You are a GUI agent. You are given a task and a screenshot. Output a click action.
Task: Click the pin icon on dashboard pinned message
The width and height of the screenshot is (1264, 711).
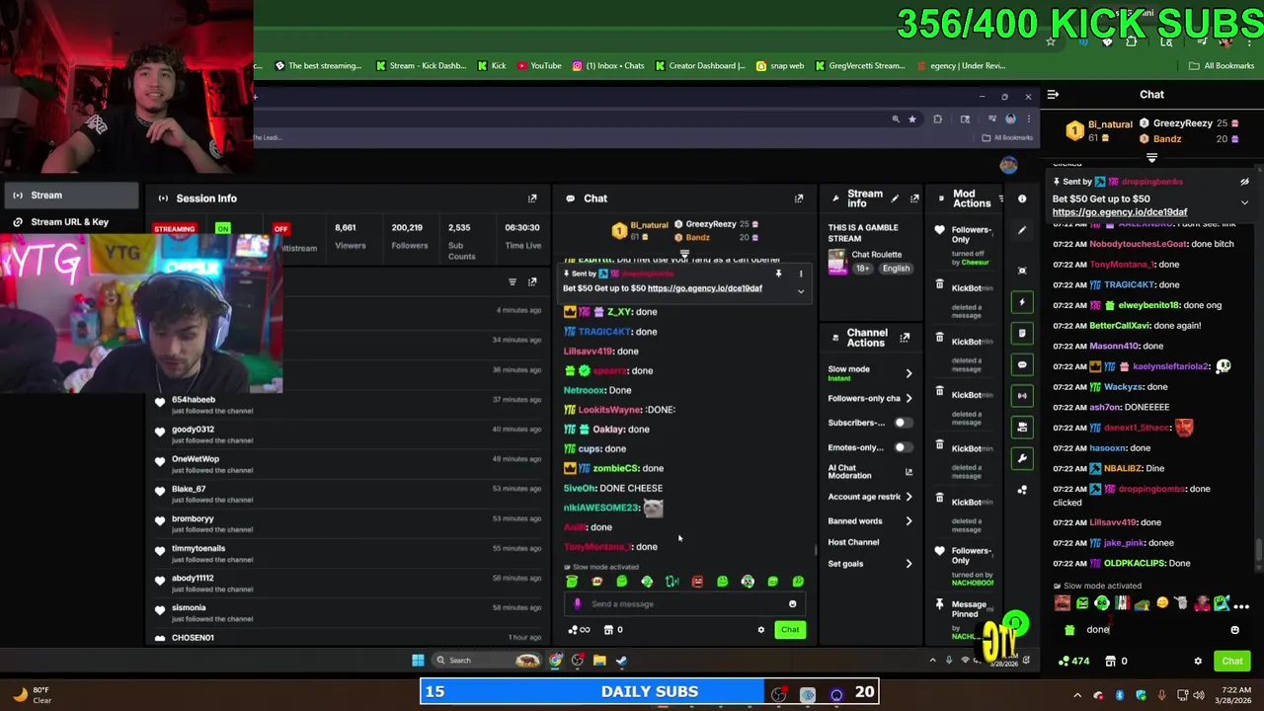[x=778, y=274]
